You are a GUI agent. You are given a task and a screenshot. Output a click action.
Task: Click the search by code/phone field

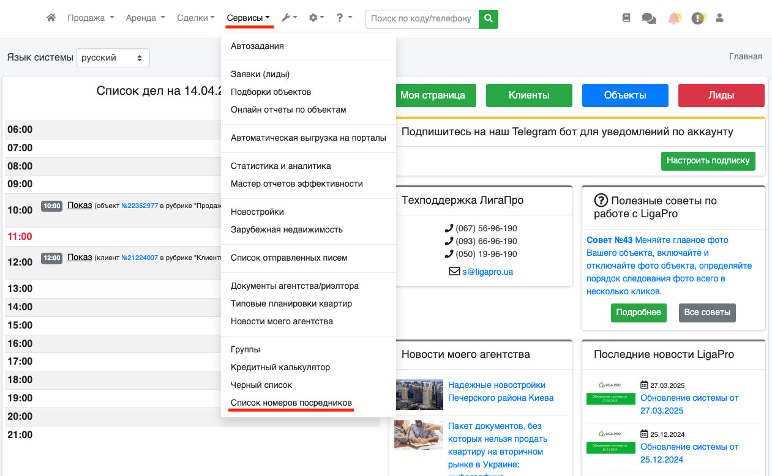pos(422,18)
